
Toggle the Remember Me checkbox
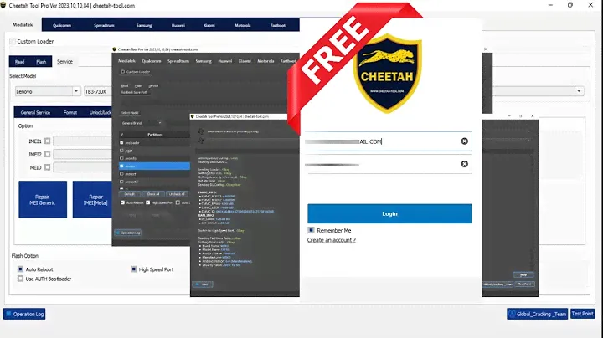pos(312,230)
